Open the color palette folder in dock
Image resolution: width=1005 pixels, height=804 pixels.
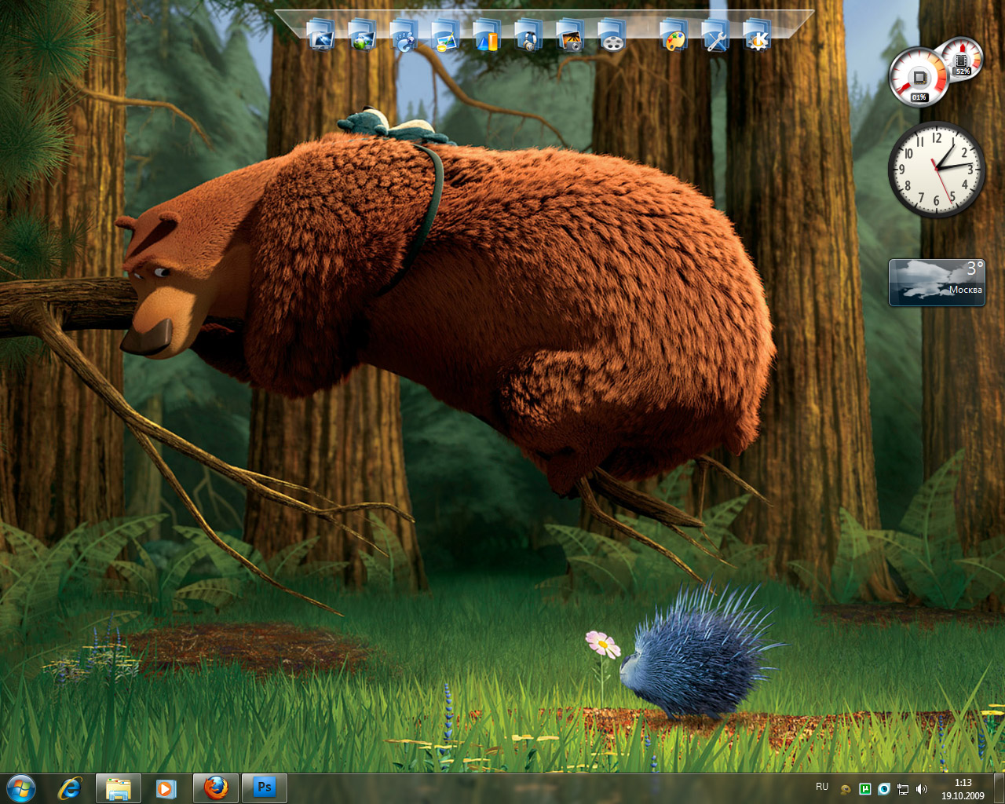pyautogui.click(x=674, y=35)
